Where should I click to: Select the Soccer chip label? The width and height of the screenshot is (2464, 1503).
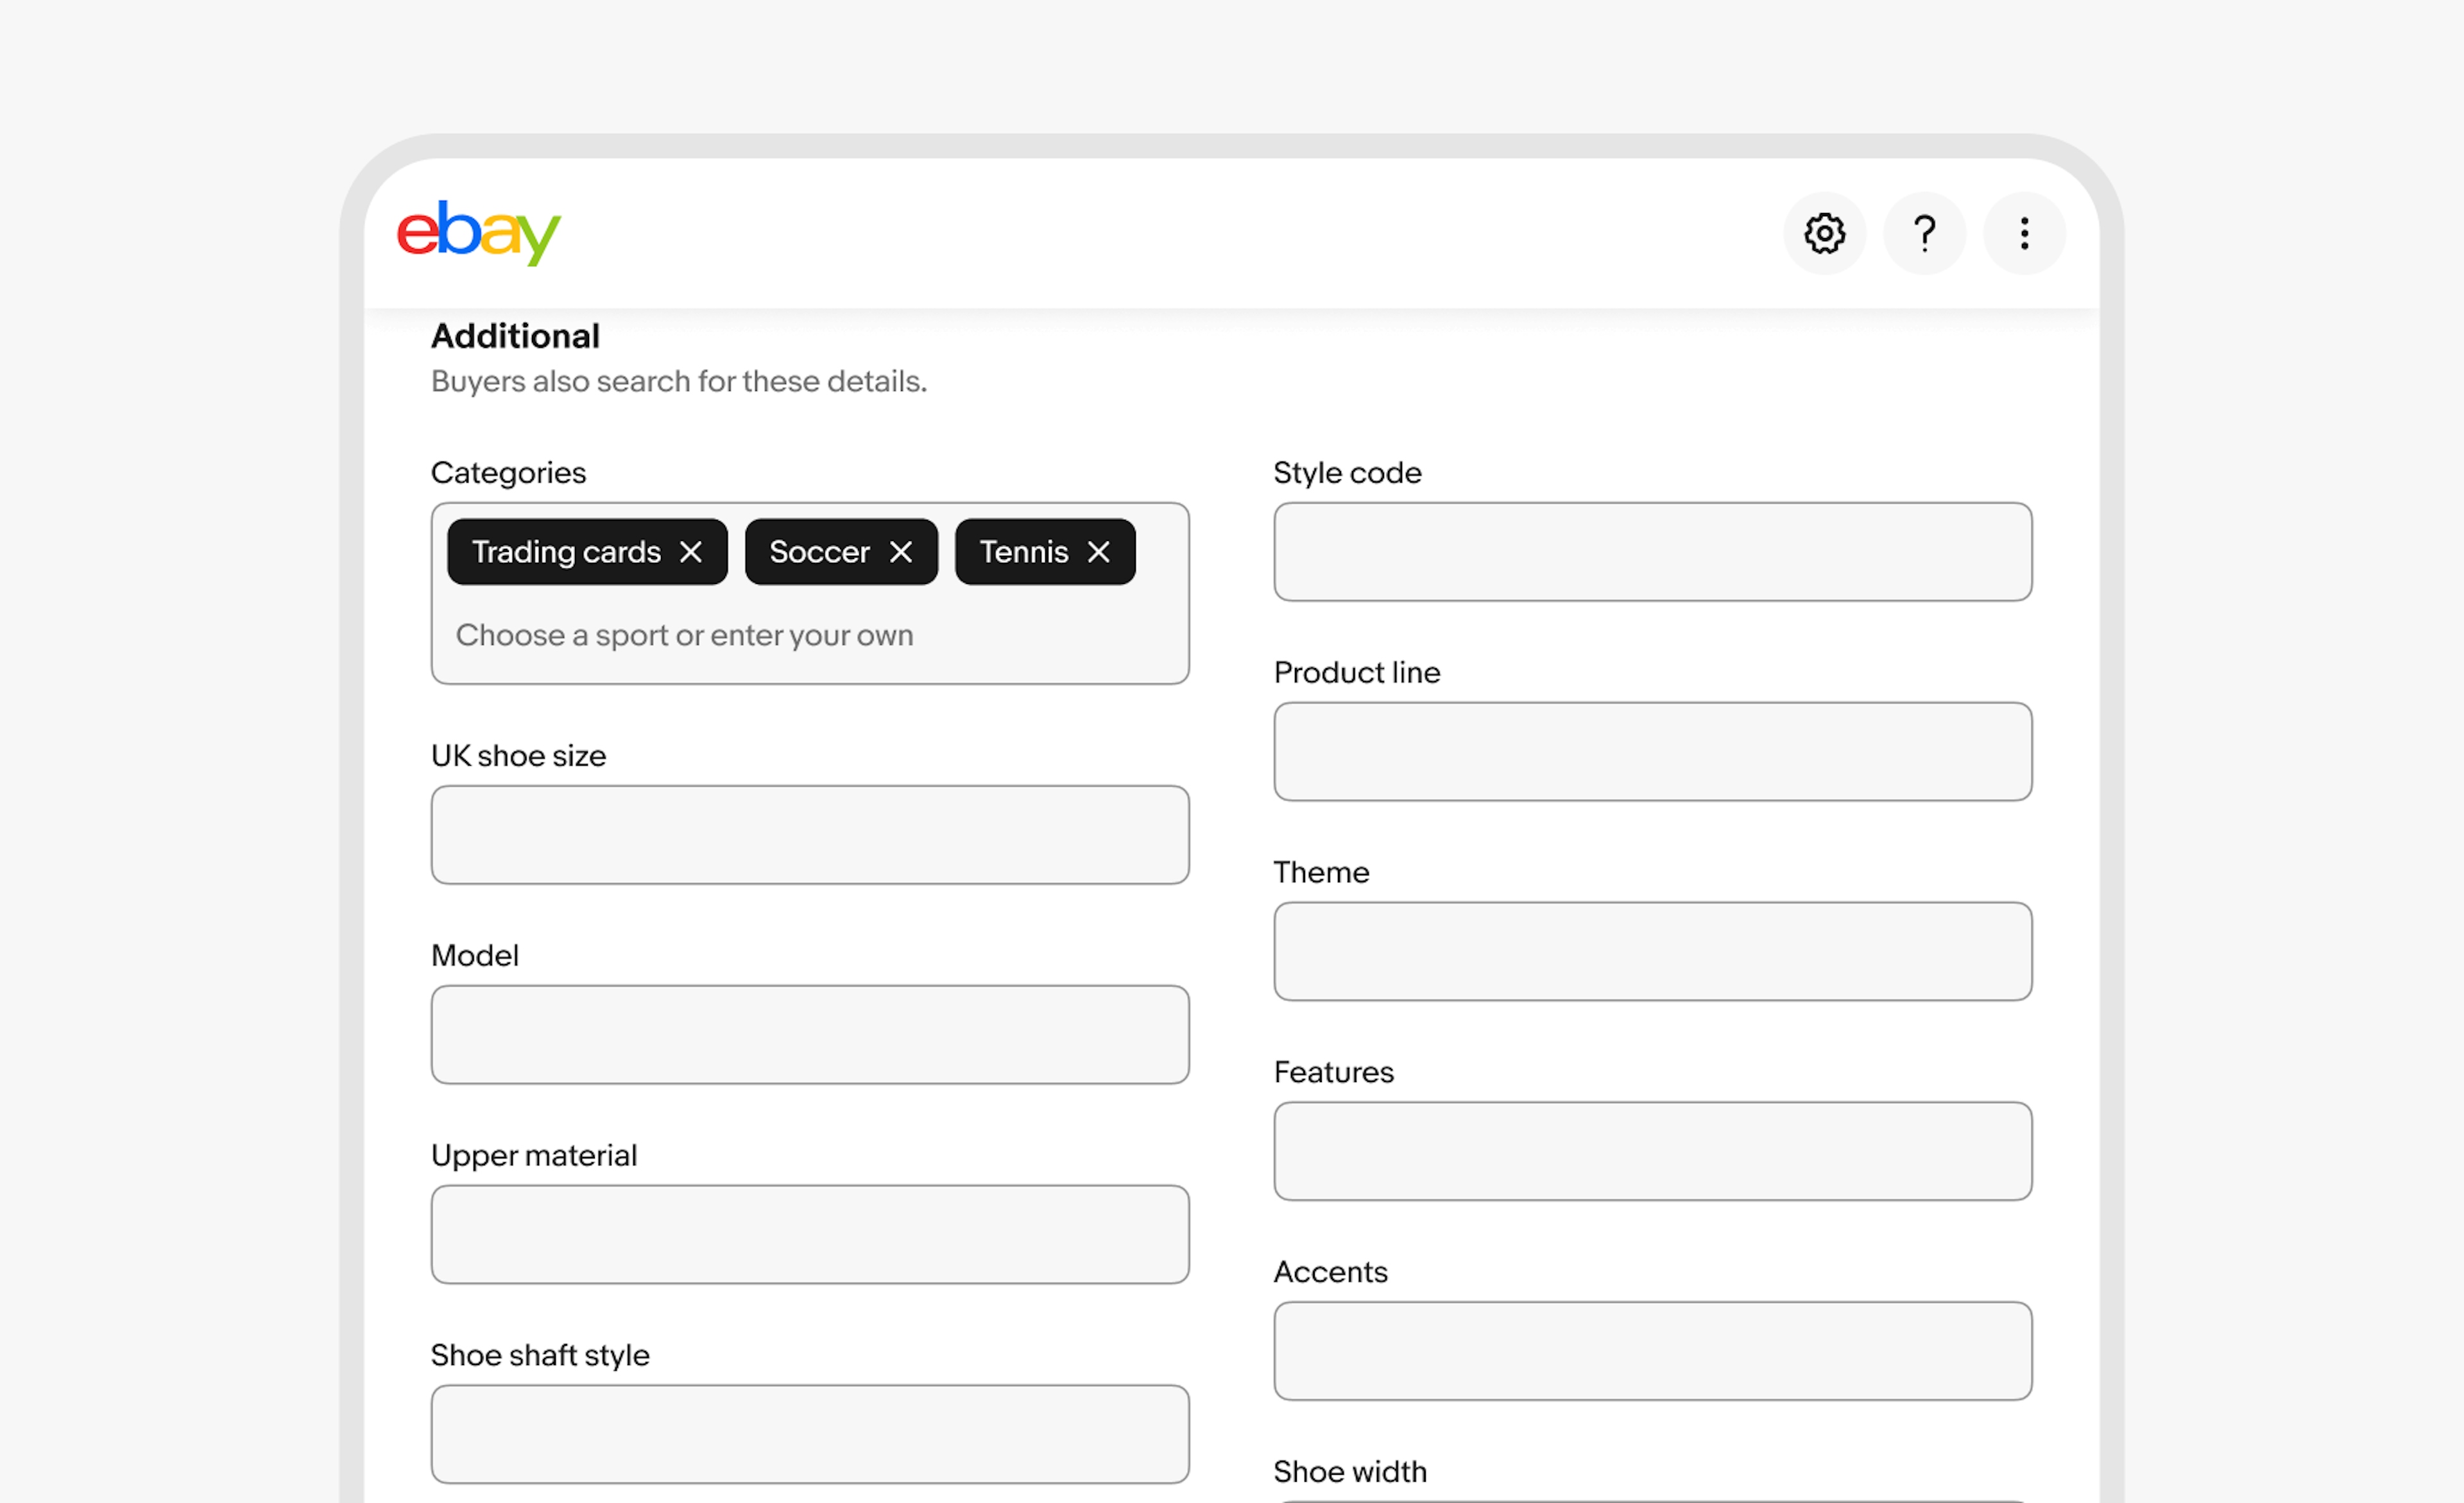coord(820,552)
